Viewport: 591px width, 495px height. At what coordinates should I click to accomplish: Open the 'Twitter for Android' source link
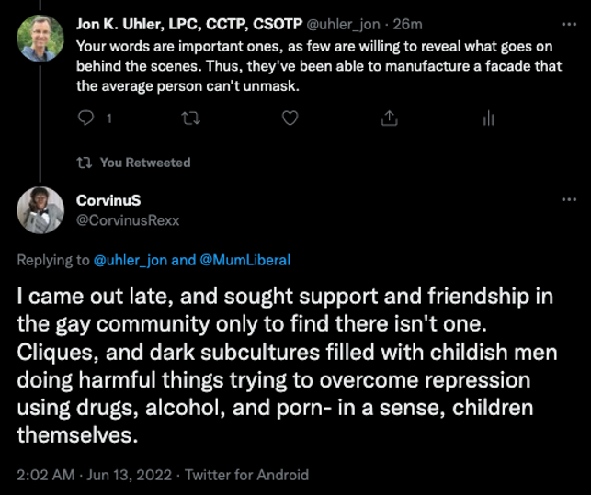tap(246, 475)
